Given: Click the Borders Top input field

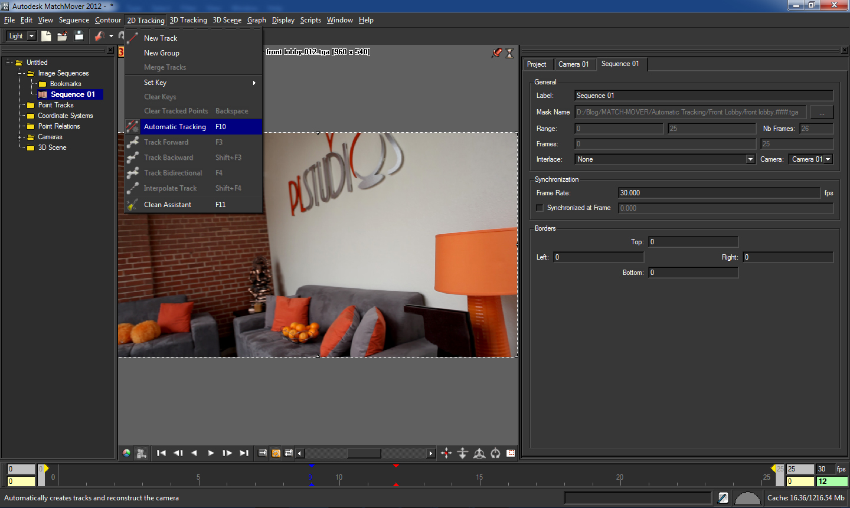Looking at the screenshot, I should pyautogui.click(x=694, y=242).
